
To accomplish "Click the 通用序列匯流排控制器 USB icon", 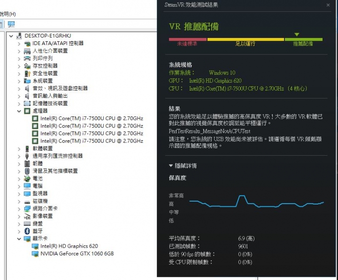I will pyautogui.click(x=27, y=156).
